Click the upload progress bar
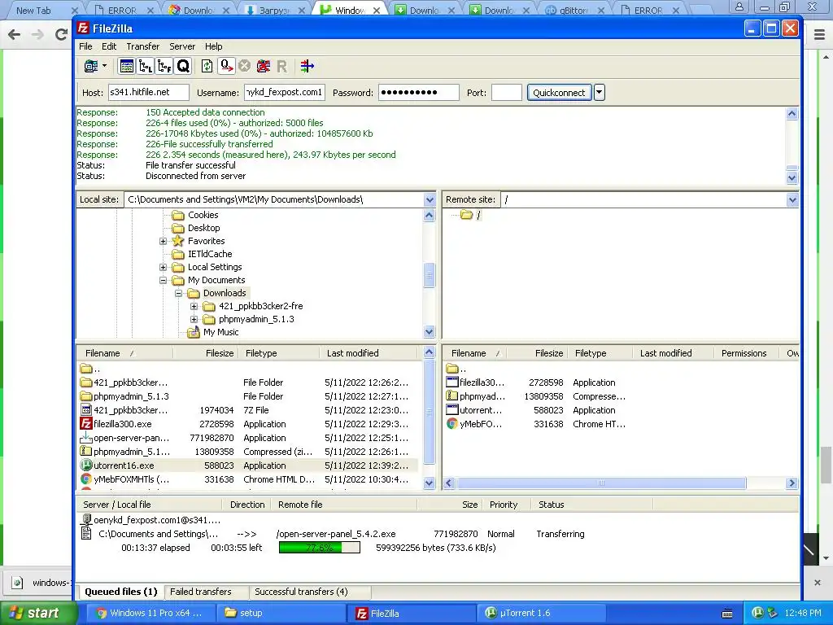This screenshot has width=833, height=625. (319, 548)
